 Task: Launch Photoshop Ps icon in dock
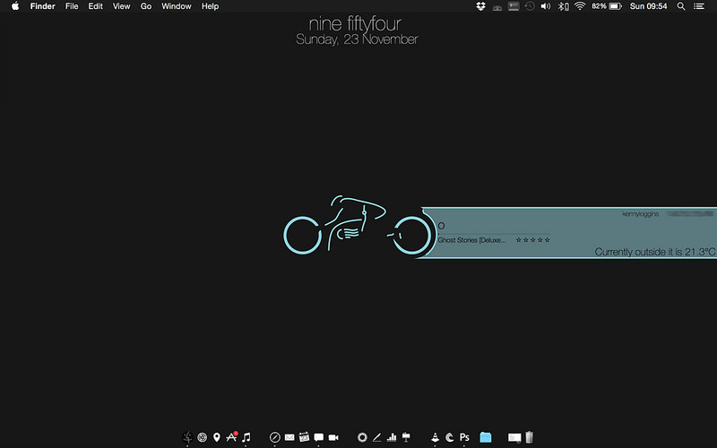click(x=464, y=437)
